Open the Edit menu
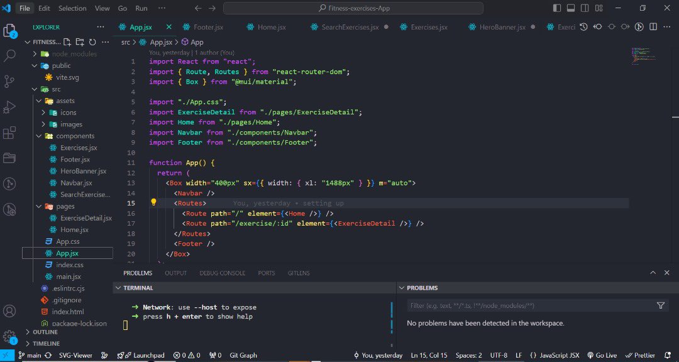The height and width of the screenshot is (362, 679). [x=44, y=8]
